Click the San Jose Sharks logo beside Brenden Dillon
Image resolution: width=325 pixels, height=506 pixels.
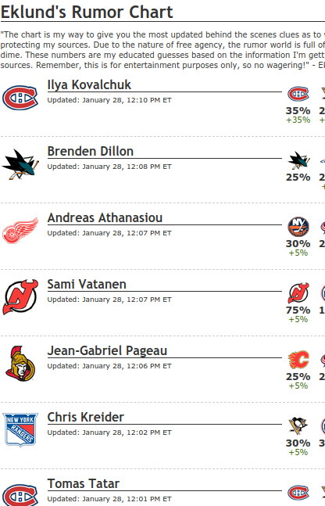[x=20, y=164]
